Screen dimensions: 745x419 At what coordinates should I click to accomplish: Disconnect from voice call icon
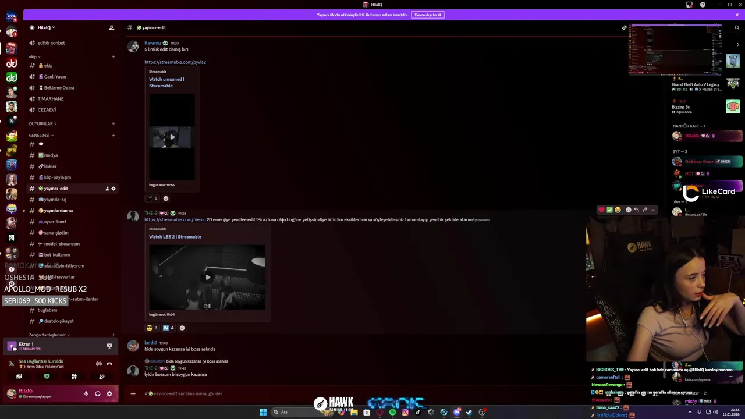[109, 364]
